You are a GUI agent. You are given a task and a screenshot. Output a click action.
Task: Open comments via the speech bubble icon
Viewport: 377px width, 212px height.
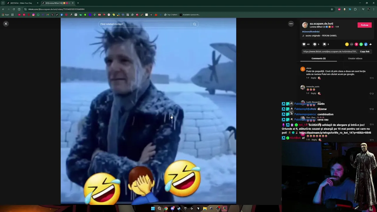click(315, 44)
